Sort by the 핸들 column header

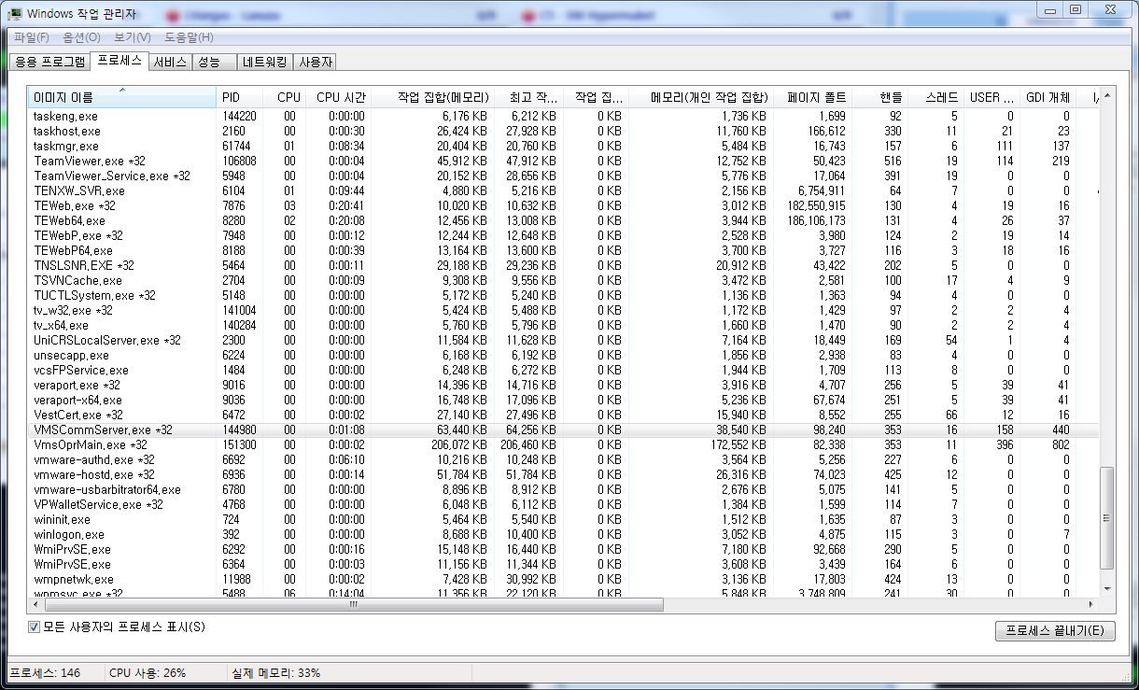879,98
